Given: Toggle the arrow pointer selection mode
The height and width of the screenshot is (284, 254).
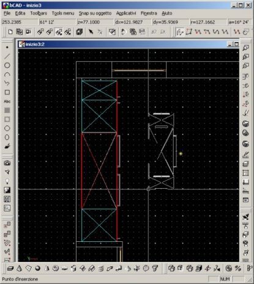Looking at the screenshot, I should (91, 32).
